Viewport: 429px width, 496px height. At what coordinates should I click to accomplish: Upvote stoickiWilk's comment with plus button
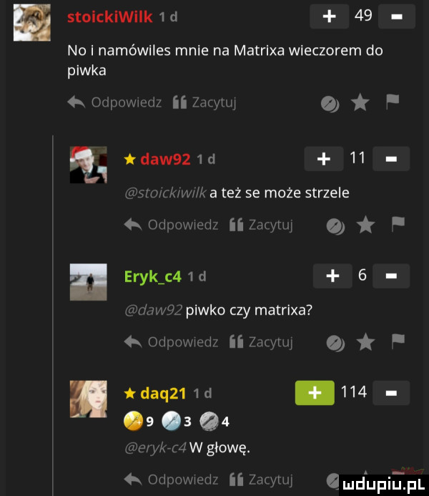[x=329, y=16]
